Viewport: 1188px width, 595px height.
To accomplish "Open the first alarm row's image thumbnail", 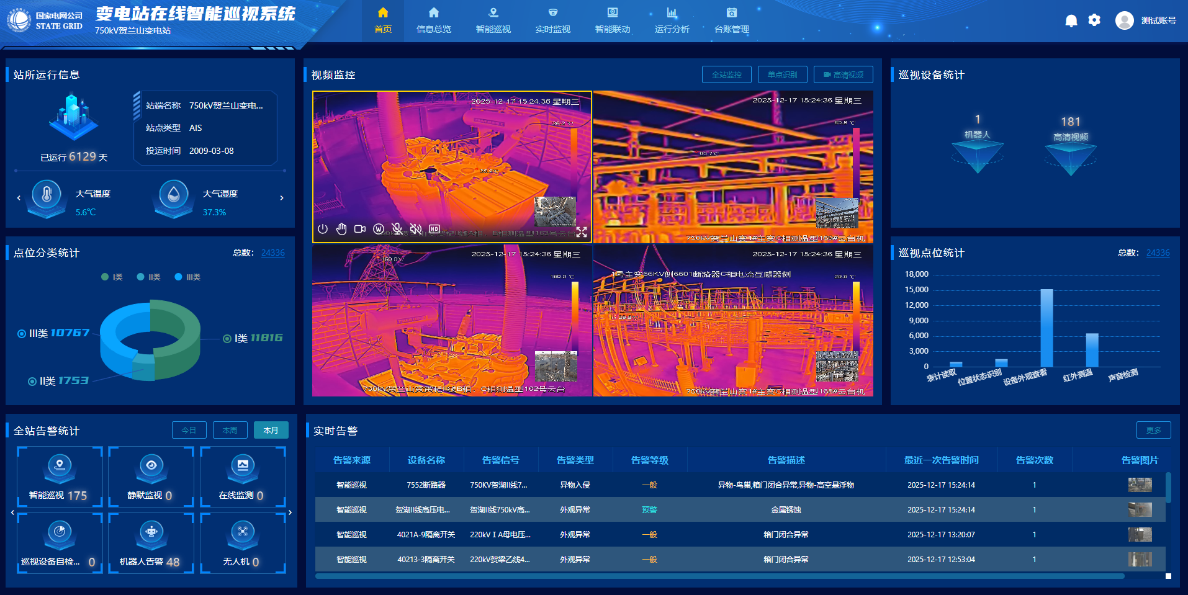I will click(1140, 485).
